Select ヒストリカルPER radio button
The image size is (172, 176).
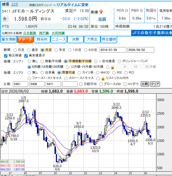98,78
